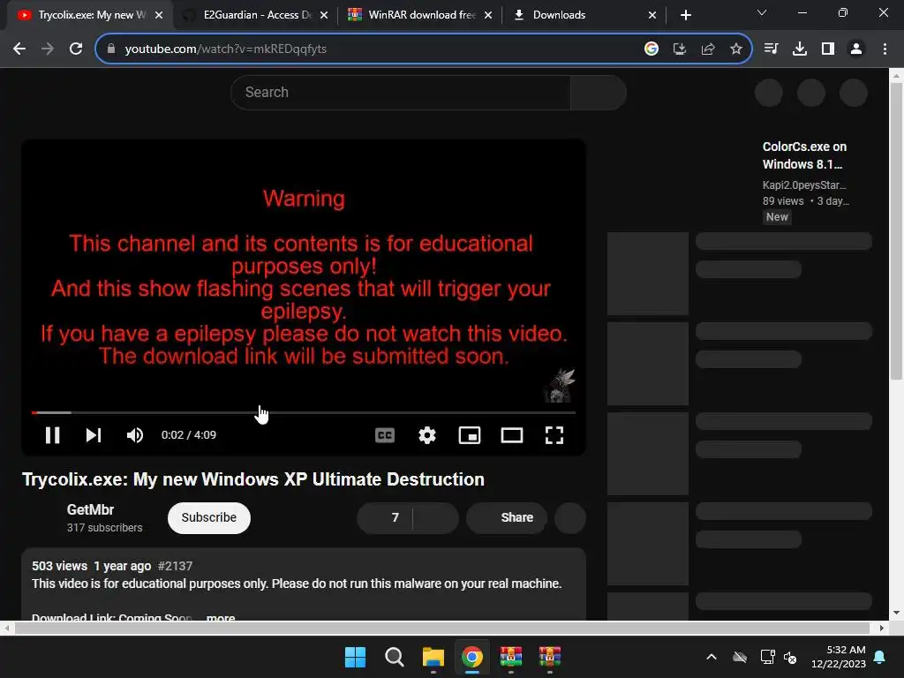Open Chrome profile menu

pyautogui.click(x=856, y=49)
